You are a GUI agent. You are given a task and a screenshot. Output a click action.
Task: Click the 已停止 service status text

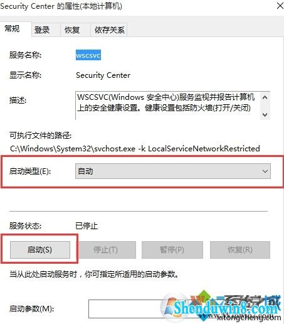pos(87,226)
